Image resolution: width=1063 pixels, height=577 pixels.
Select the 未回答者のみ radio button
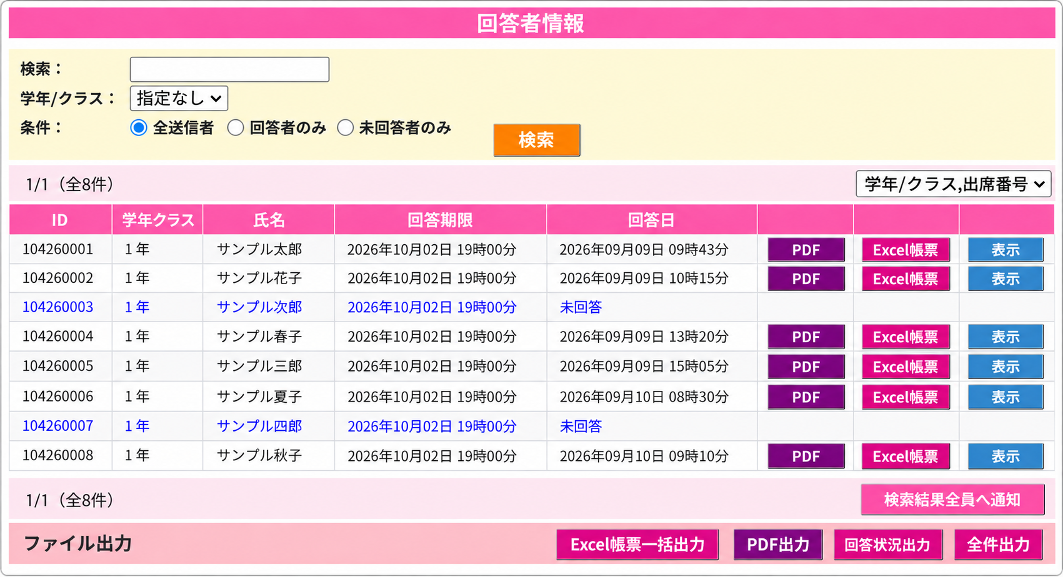point(345,128)
